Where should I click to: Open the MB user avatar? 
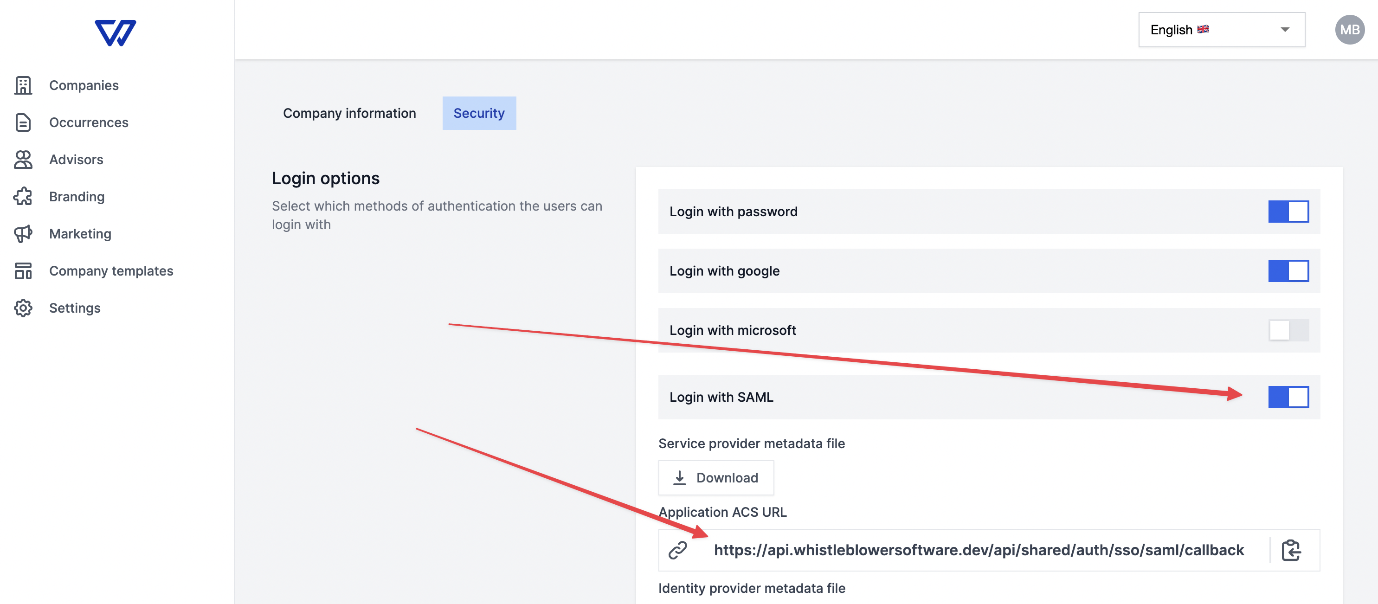1349,29
